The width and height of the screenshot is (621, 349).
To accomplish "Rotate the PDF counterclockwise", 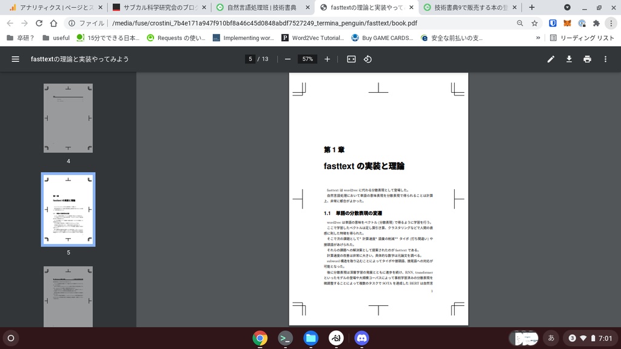I will point(368,59).
